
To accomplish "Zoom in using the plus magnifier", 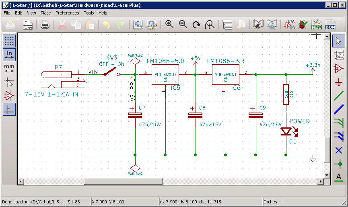I will click(x=169, y=25).
